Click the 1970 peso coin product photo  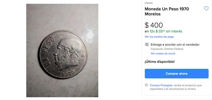tap(62, 51)
